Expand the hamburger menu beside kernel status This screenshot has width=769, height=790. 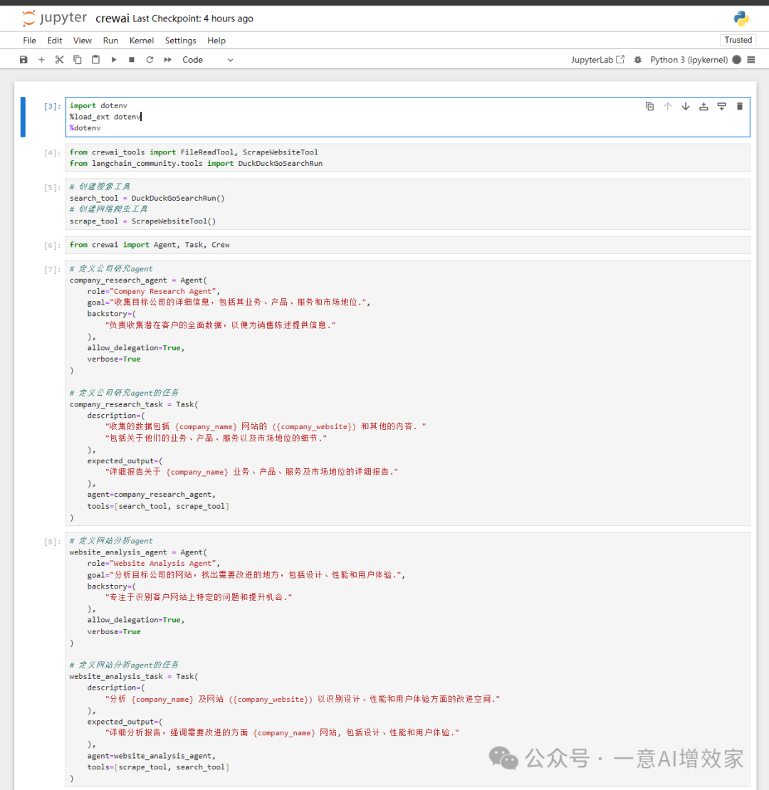[750, 60]
